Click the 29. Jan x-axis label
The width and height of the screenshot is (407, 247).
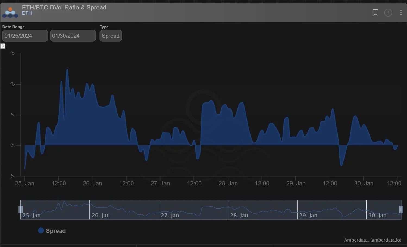(x=296, y=184)
